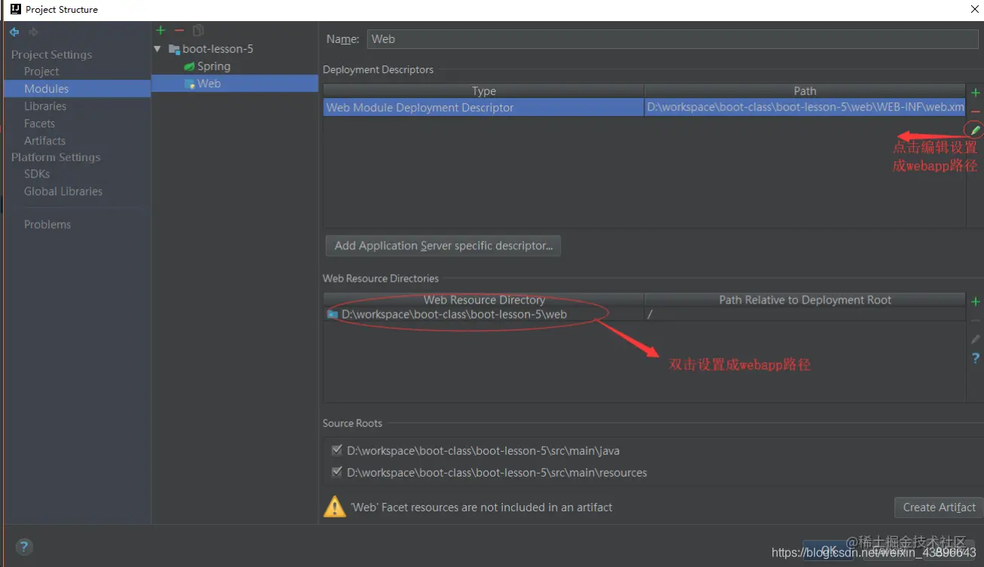
Task: Toggle src\main\java source root checkbox
Action: [x=337, y=450]
